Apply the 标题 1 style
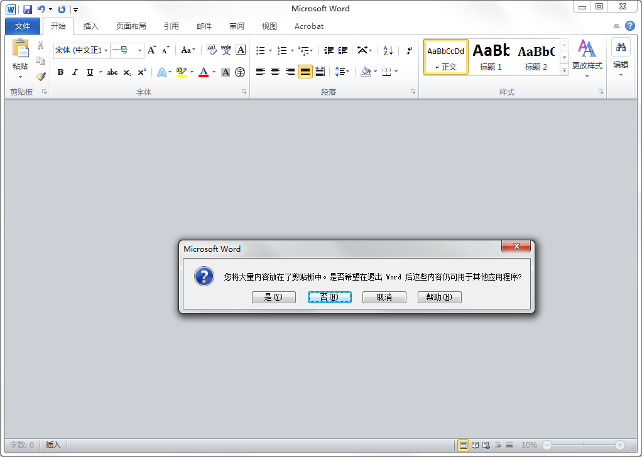 pos(491,57)
